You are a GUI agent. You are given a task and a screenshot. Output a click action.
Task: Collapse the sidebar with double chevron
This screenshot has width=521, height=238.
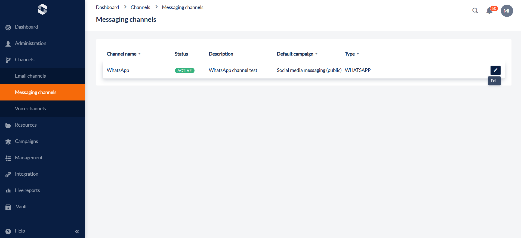tap(77, 231)
